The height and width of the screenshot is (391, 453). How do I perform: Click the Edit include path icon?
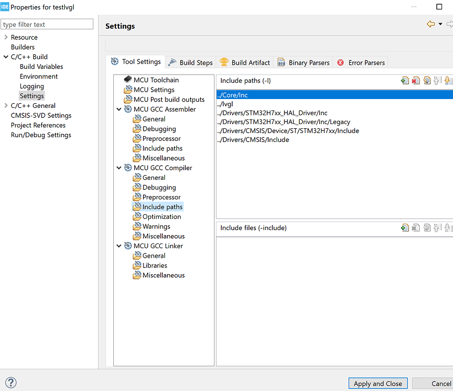pyautogui.click(x=427, y=80)
